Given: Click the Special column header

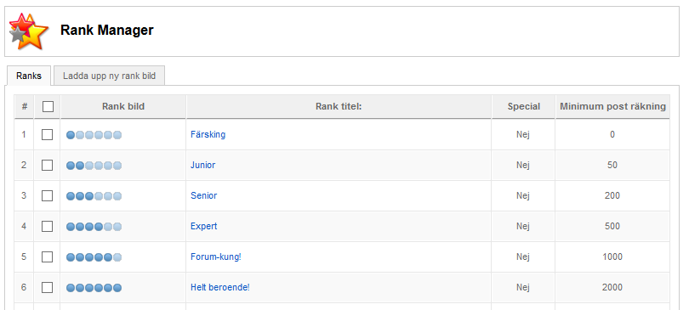Looking at the screenshot, I should coord(524,106).
